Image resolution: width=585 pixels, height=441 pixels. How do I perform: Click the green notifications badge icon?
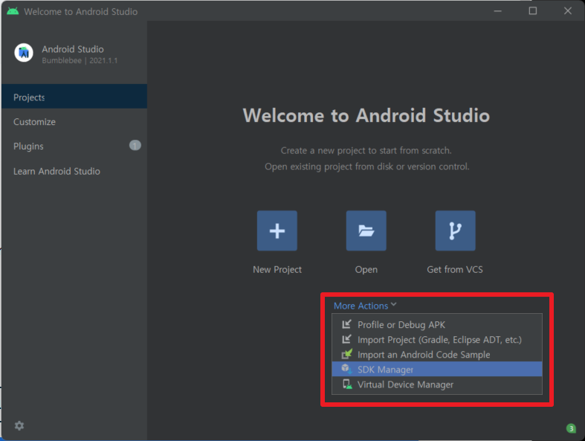(571, 428)
